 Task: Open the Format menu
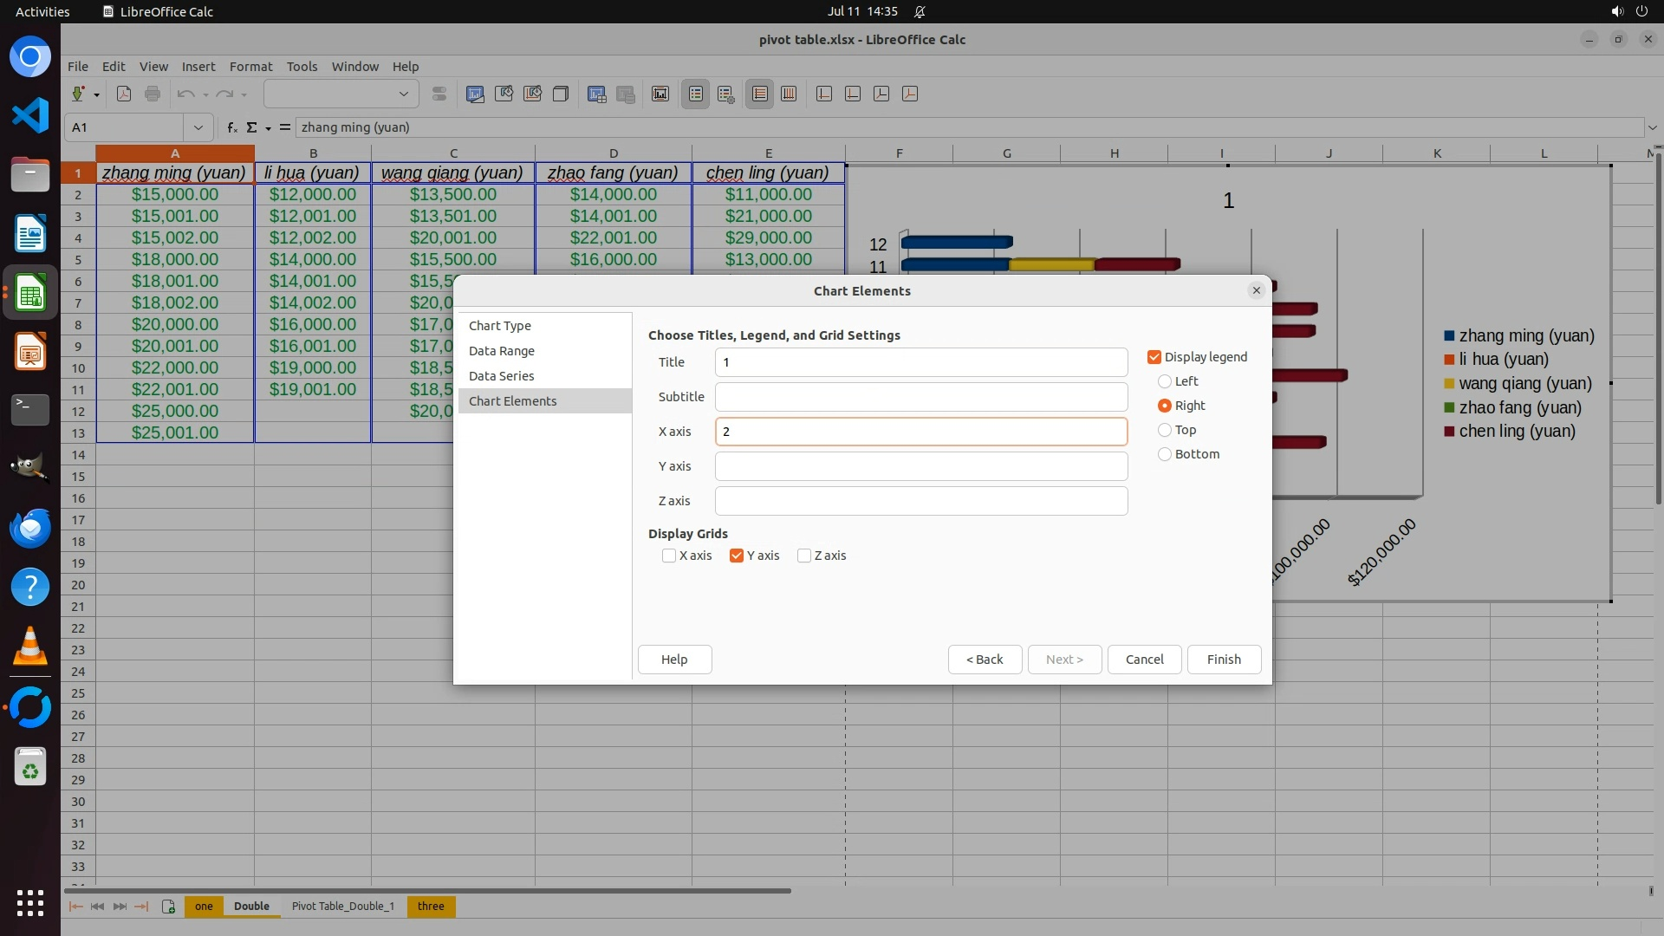click(250, 67)
